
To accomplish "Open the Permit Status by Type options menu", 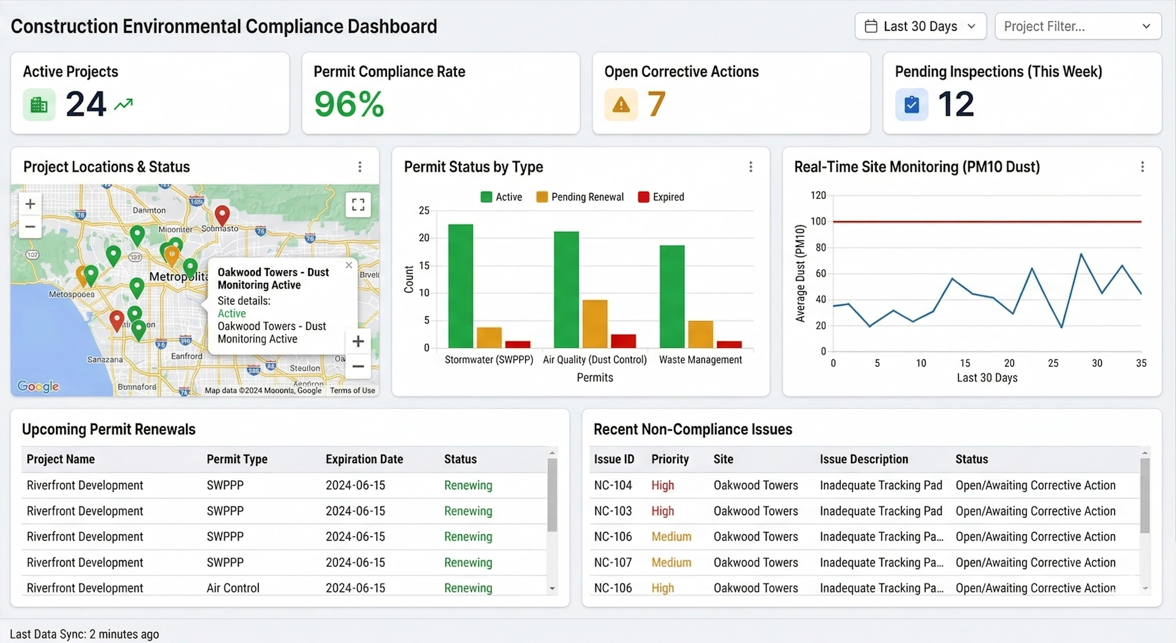I will click(x=751, y=167).
